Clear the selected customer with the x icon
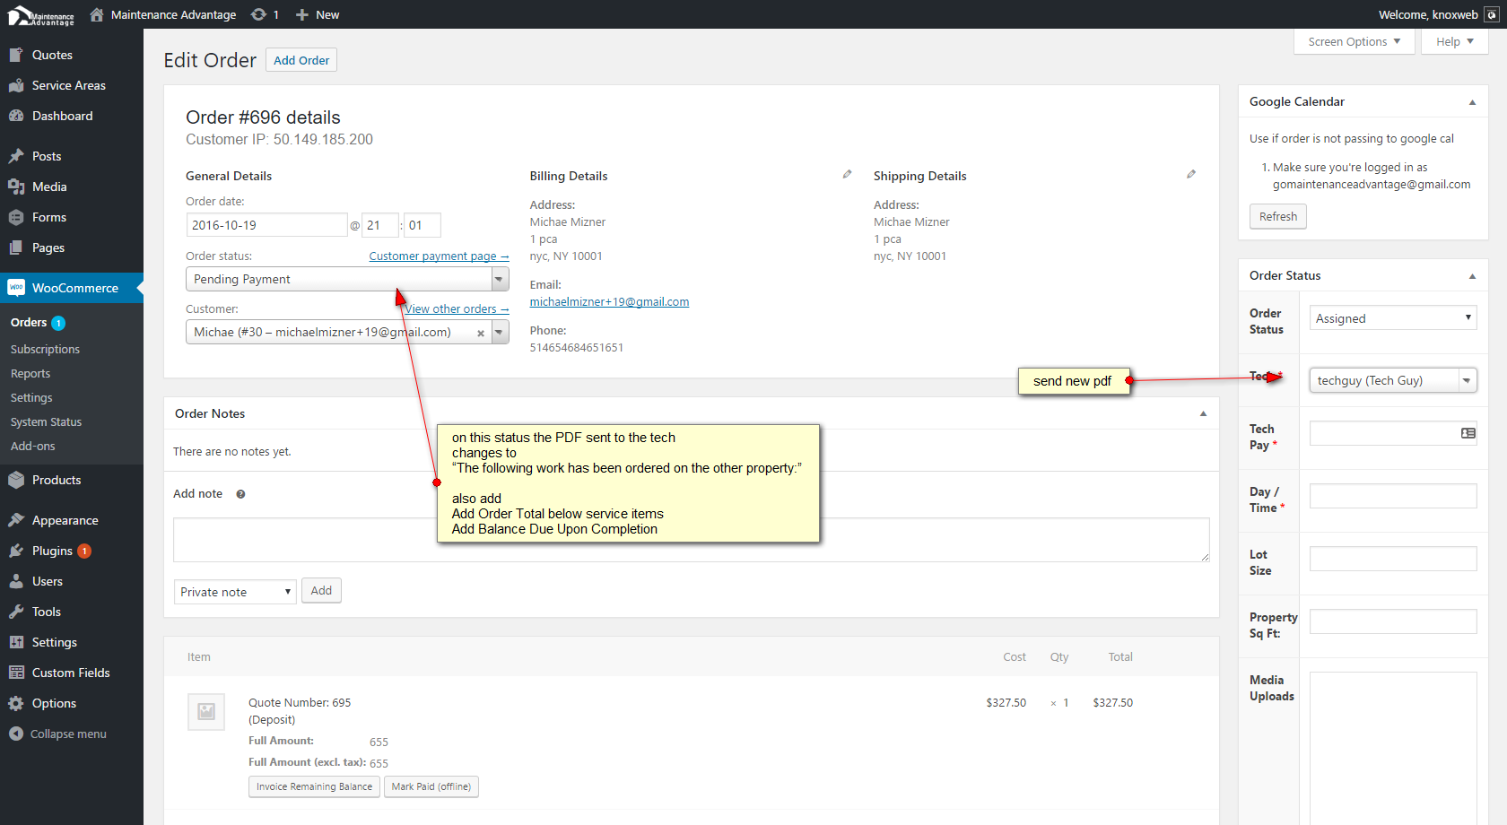 481,334
